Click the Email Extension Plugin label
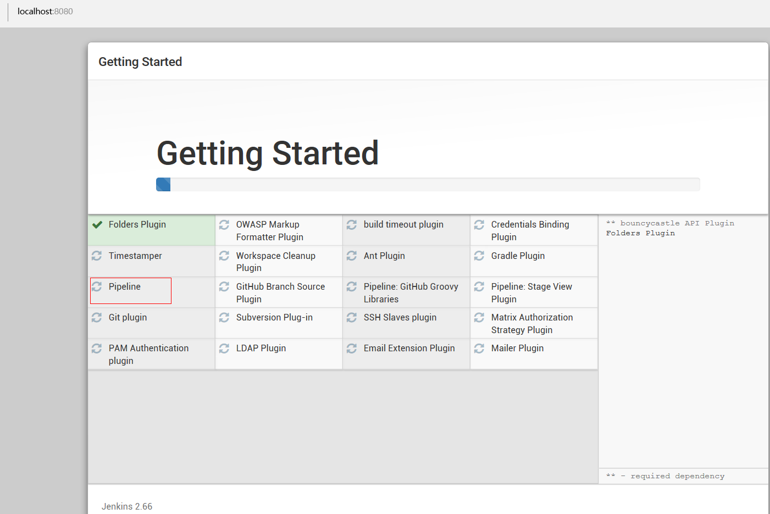Viewport: 770px width, 514px height. point(409,348)
